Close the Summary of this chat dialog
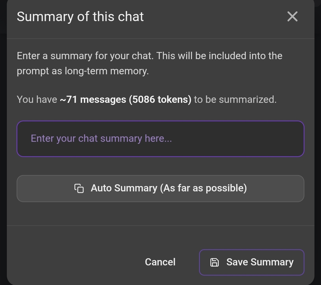This screenshot has height=285, width=321. [292, 17]
